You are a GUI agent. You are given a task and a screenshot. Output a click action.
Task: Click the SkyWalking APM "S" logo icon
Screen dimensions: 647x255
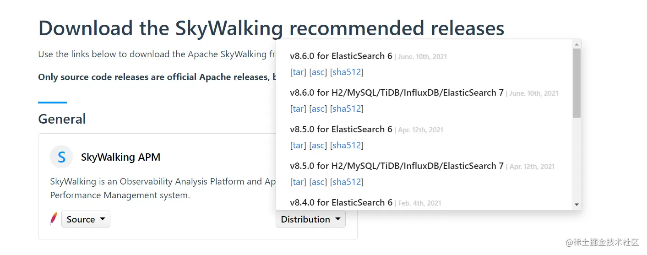61,157
